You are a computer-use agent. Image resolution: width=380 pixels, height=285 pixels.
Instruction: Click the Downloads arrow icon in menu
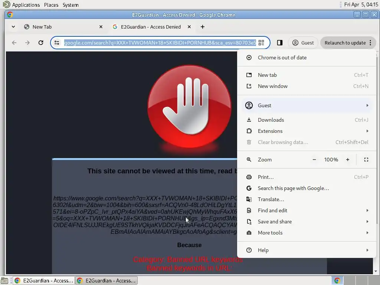pyautogui.click(x=249, y=120)
